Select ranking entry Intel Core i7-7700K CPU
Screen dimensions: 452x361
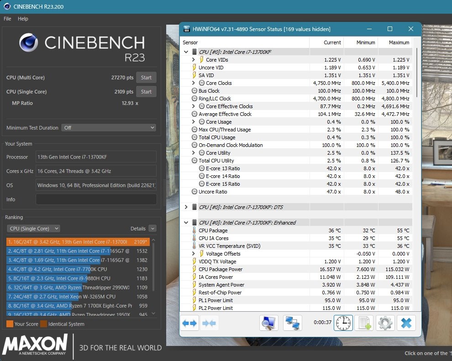point(78,269)
